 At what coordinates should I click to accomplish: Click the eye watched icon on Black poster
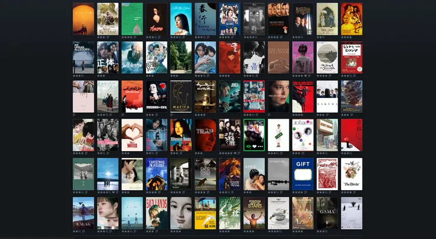(x=248, y=146)
